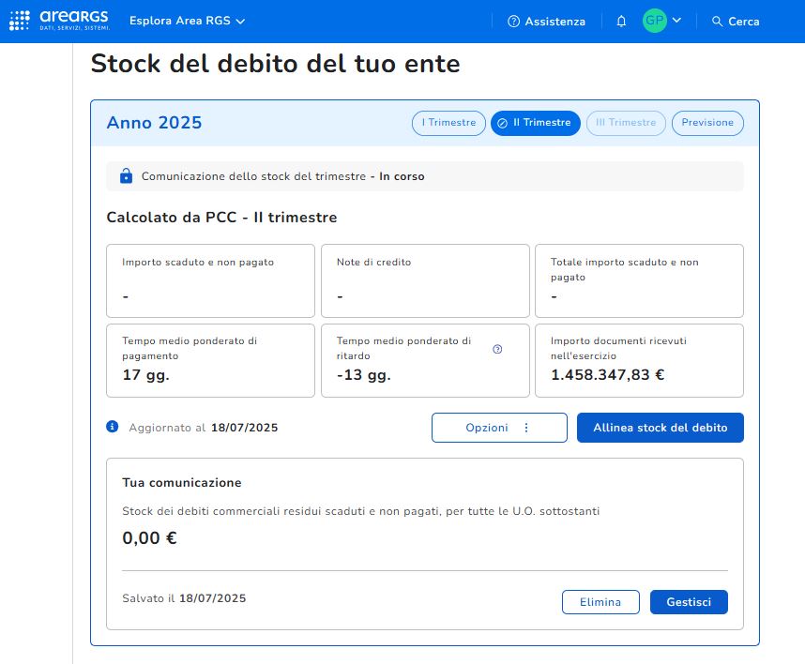The image size is (805, 664).
Task: Click Elimina to delete the communication
Action: pyautogui.click(x=600, y=602)
